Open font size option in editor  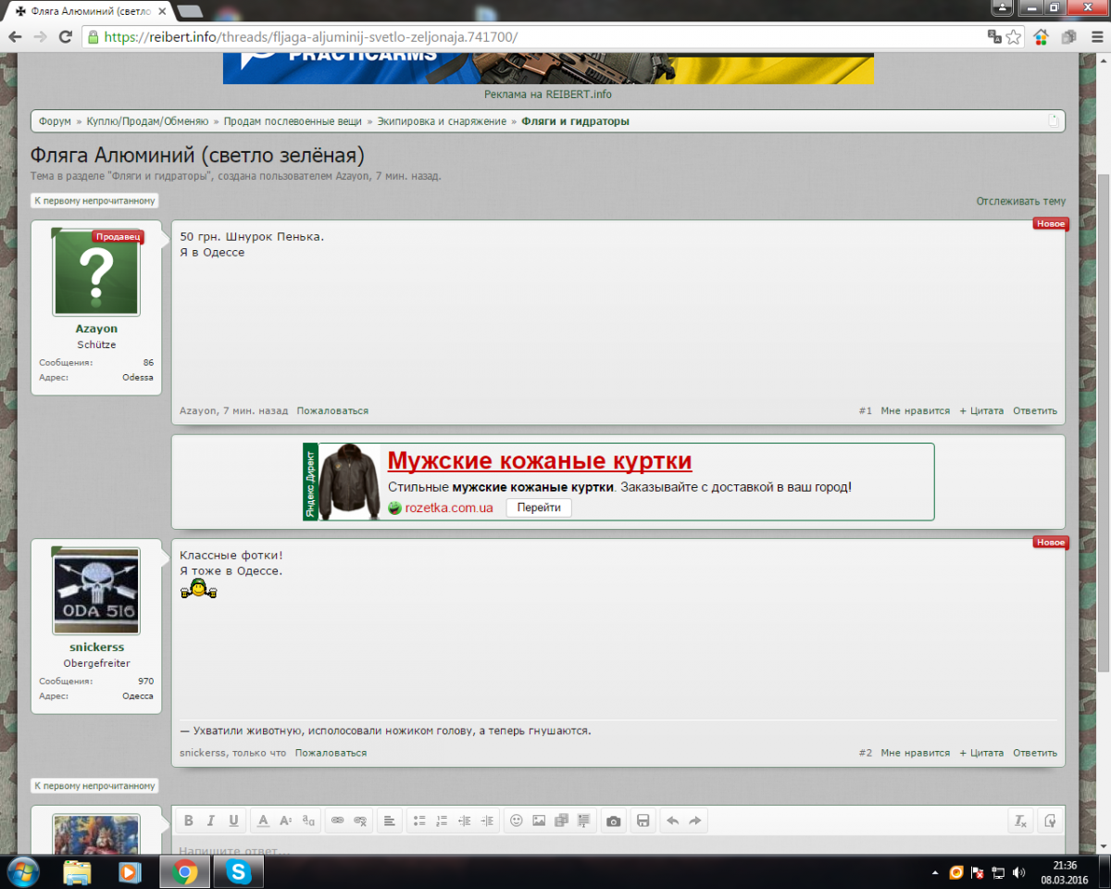286,820
